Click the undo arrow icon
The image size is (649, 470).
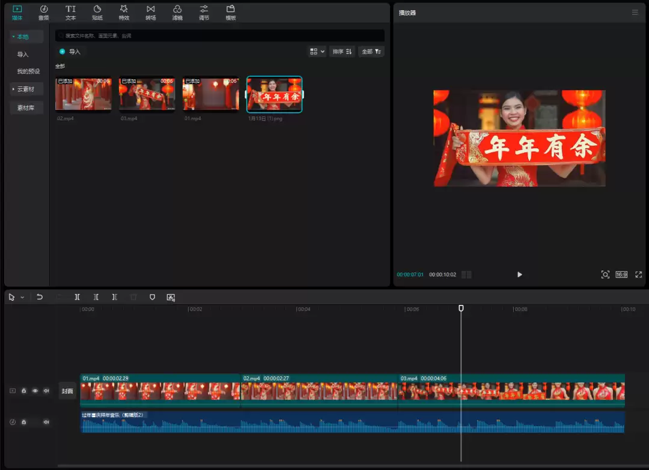click(40, 297)
